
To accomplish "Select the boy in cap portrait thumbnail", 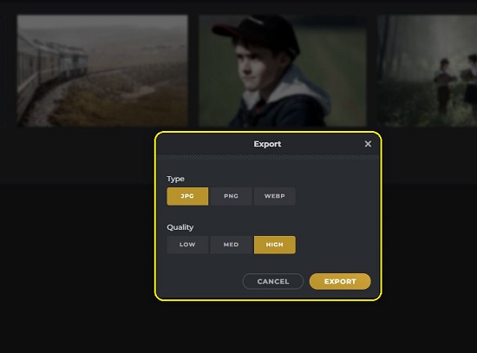I will pos(283,70).
